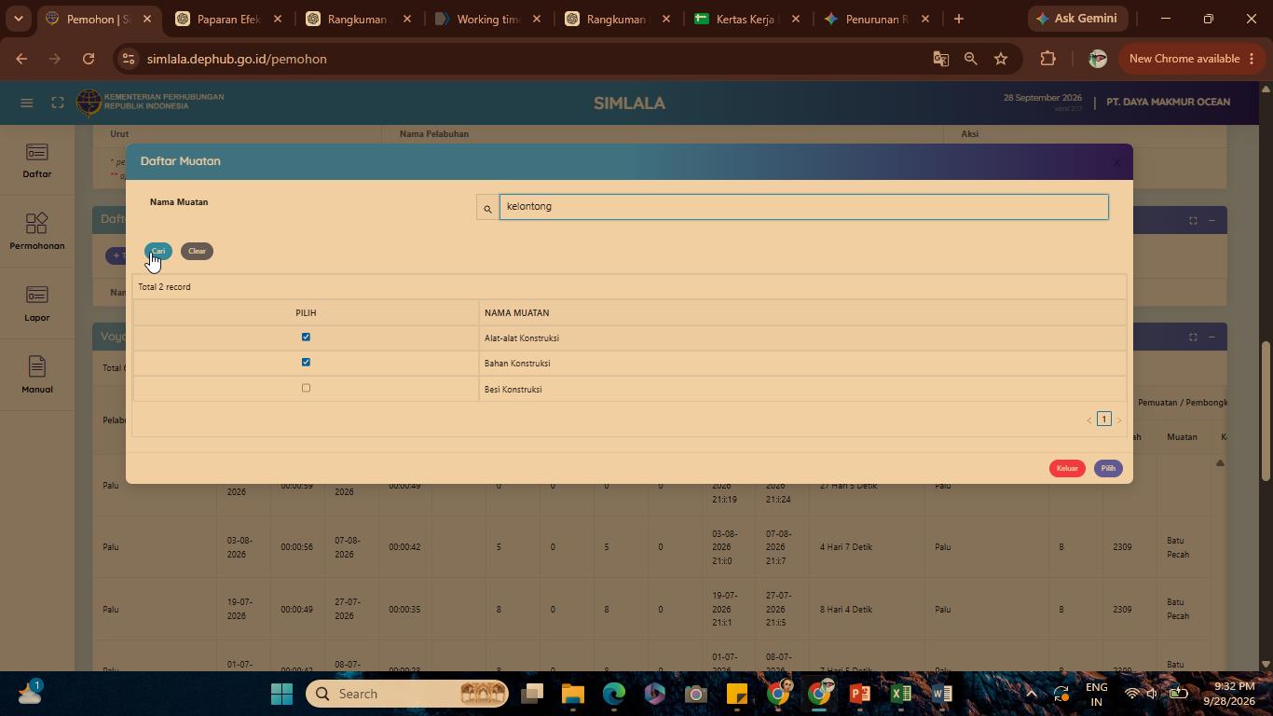Click the fullscreen icon in header
The height and width of the screenshot is (716, 1273).
pos(58,103)
